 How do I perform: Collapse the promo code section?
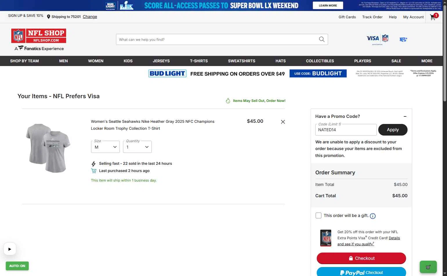coord(405,116)
